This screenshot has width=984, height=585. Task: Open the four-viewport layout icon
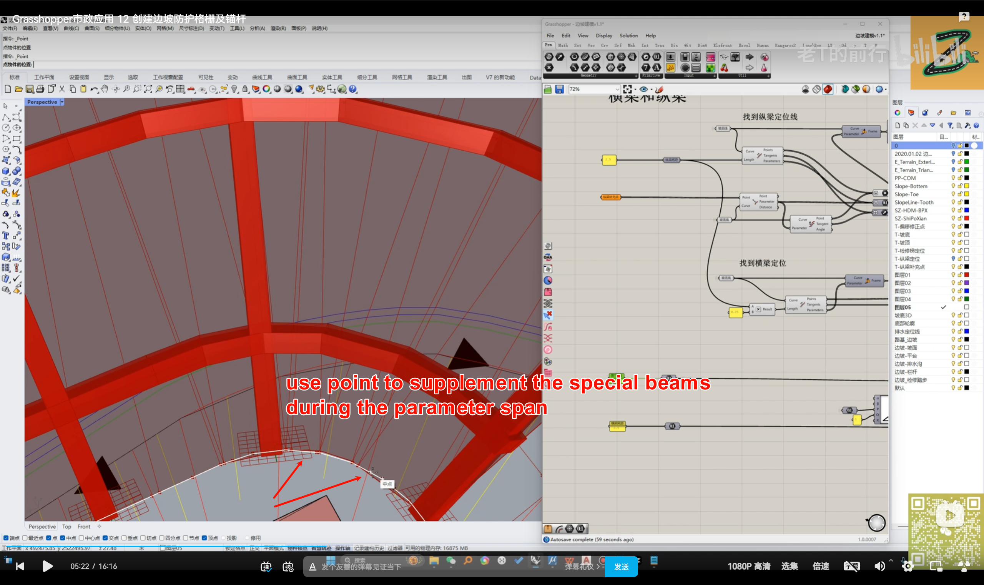coord(180,90)
